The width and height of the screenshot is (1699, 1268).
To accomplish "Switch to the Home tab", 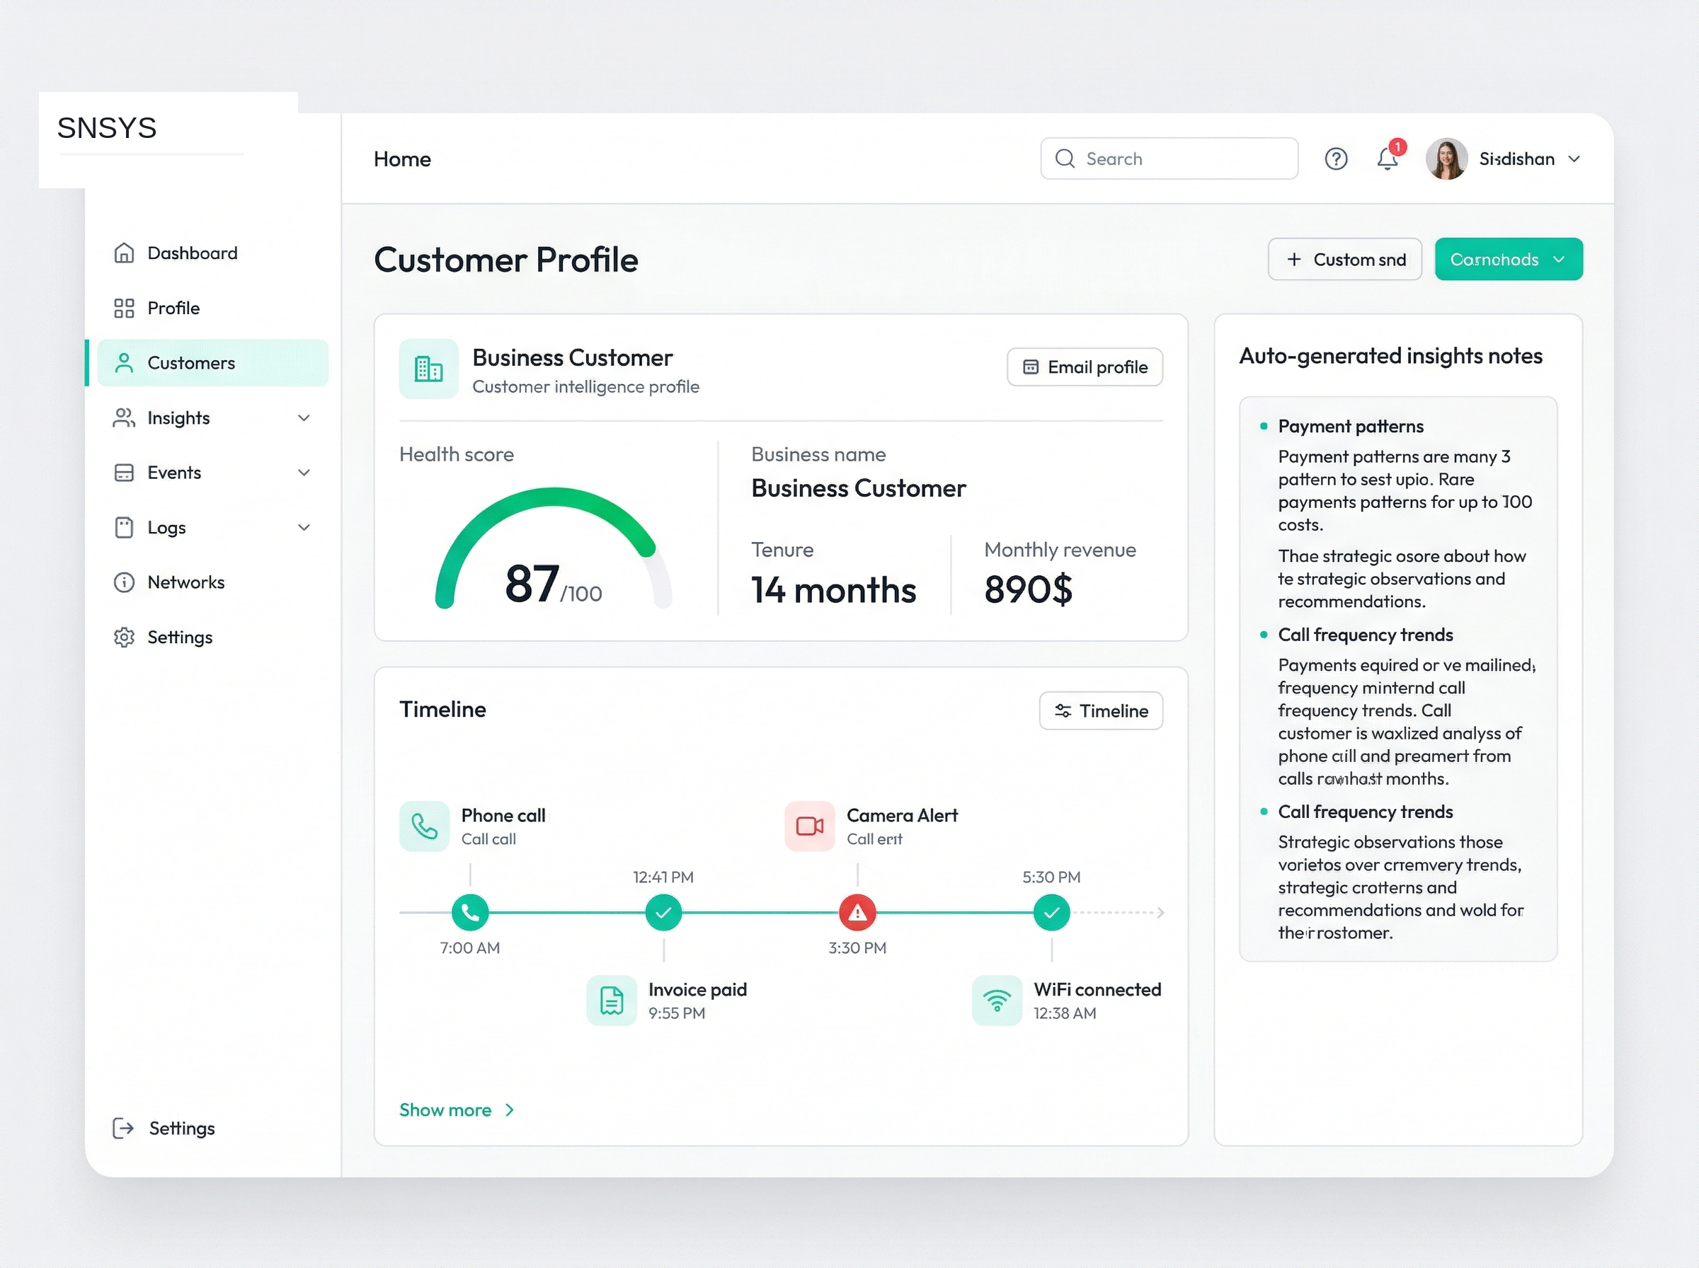I will point(401,159).
